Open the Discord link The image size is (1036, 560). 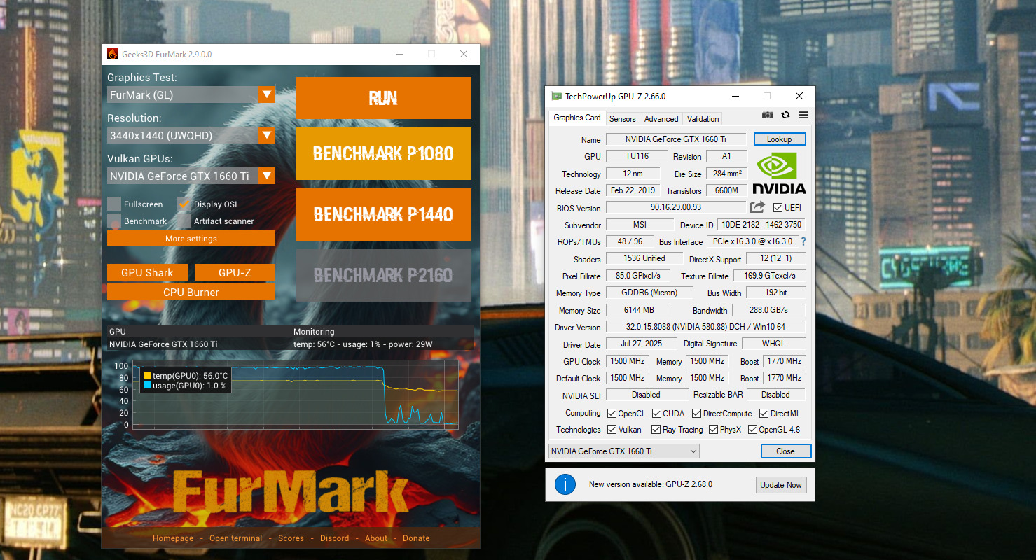click(x=334, y=538)
